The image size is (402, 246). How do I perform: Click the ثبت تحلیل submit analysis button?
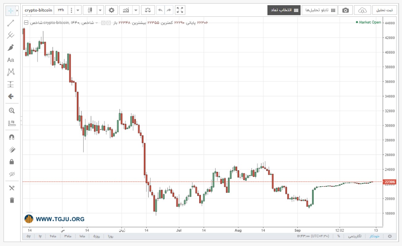pyautogui.click(x=384, y=10)
